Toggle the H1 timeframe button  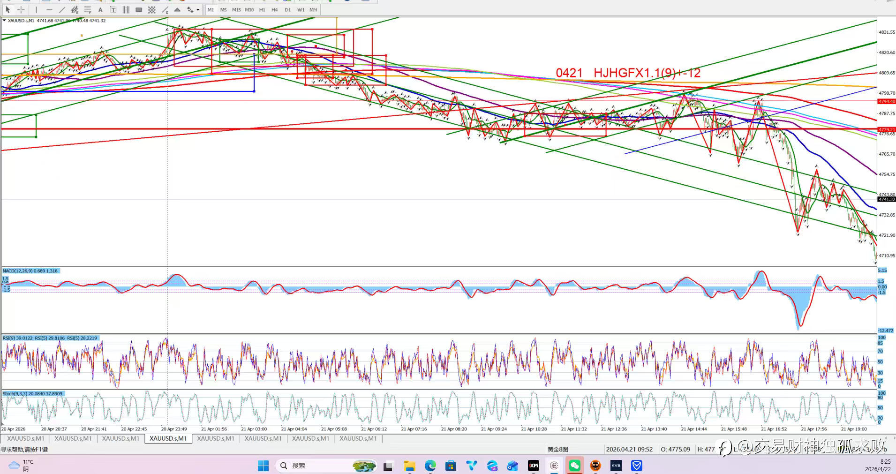pyautogui.click(x=262, y=10)
